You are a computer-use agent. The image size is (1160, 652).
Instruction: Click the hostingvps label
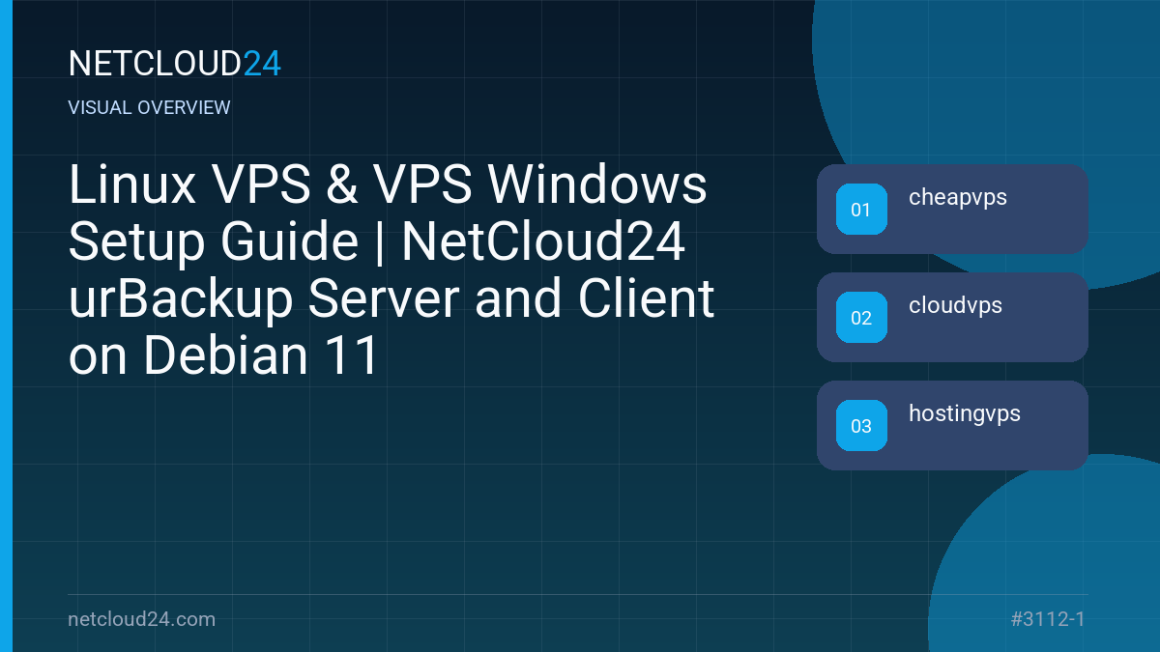[x=965, y=414]
